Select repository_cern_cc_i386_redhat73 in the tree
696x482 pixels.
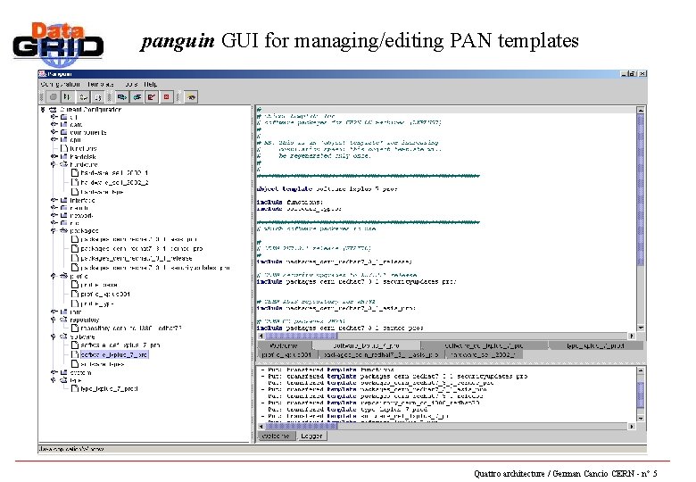[x=131, y=328]
